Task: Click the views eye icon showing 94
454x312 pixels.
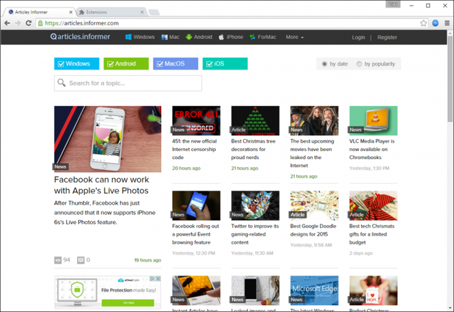Action: tap(58, 260)
